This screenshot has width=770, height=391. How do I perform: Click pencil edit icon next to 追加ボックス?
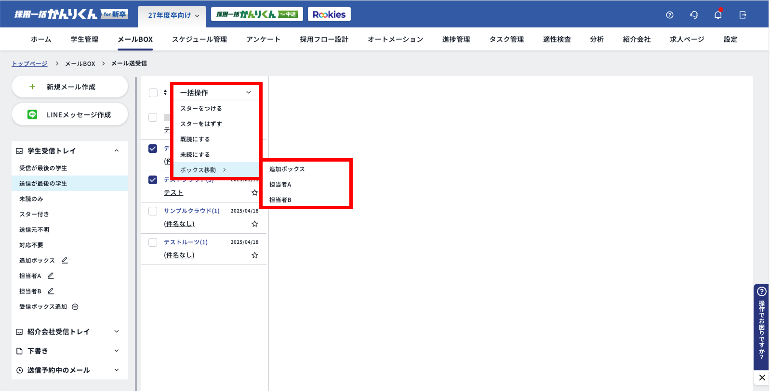tap(65, 260)
